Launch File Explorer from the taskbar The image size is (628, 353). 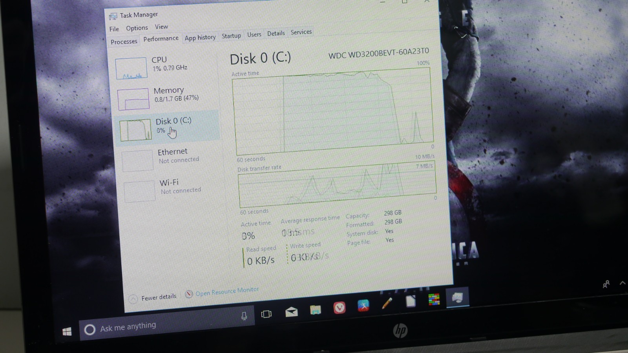pos(315,310)
